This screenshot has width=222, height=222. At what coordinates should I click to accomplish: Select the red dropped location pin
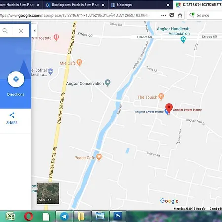click(x=169, y=108)
